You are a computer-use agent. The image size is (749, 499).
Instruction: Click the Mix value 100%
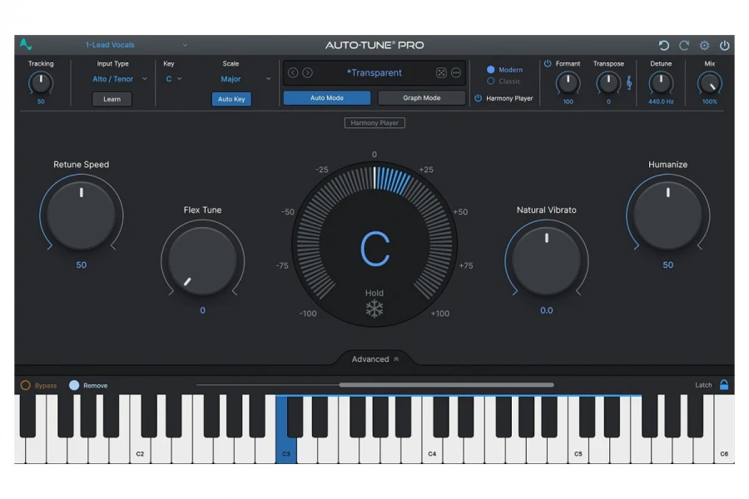[710, 101]
